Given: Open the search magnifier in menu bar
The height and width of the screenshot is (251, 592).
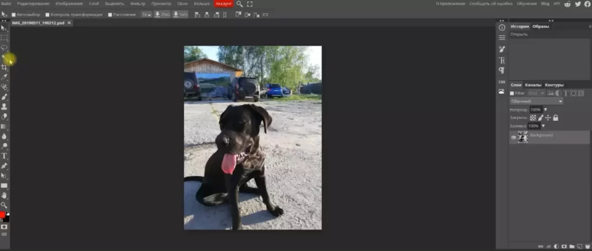Looking at the screenshot, I should [240, 4].
